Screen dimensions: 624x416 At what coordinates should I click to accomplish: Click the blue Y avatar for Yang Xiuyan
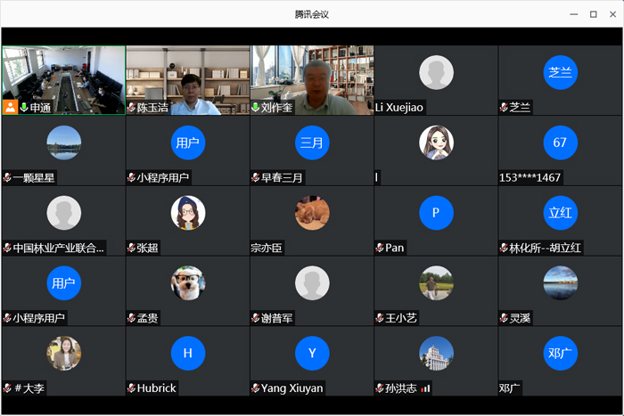312,353
